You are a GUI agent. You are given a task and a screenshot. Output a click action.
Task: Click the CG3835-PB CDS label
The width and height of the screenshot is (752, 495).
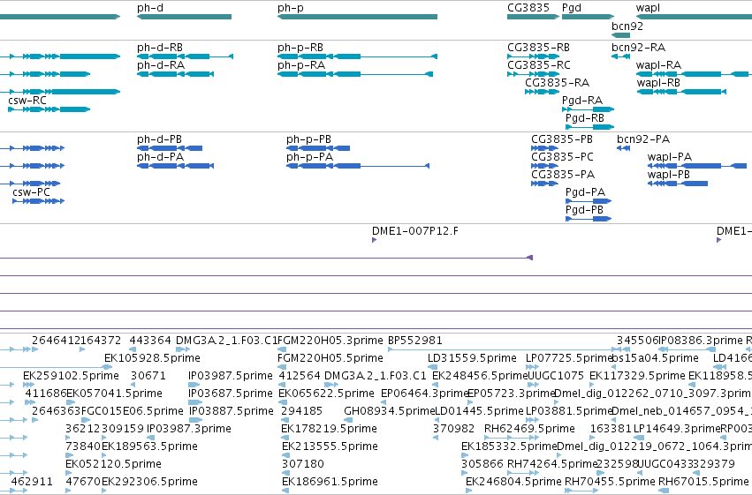(562, 139)
